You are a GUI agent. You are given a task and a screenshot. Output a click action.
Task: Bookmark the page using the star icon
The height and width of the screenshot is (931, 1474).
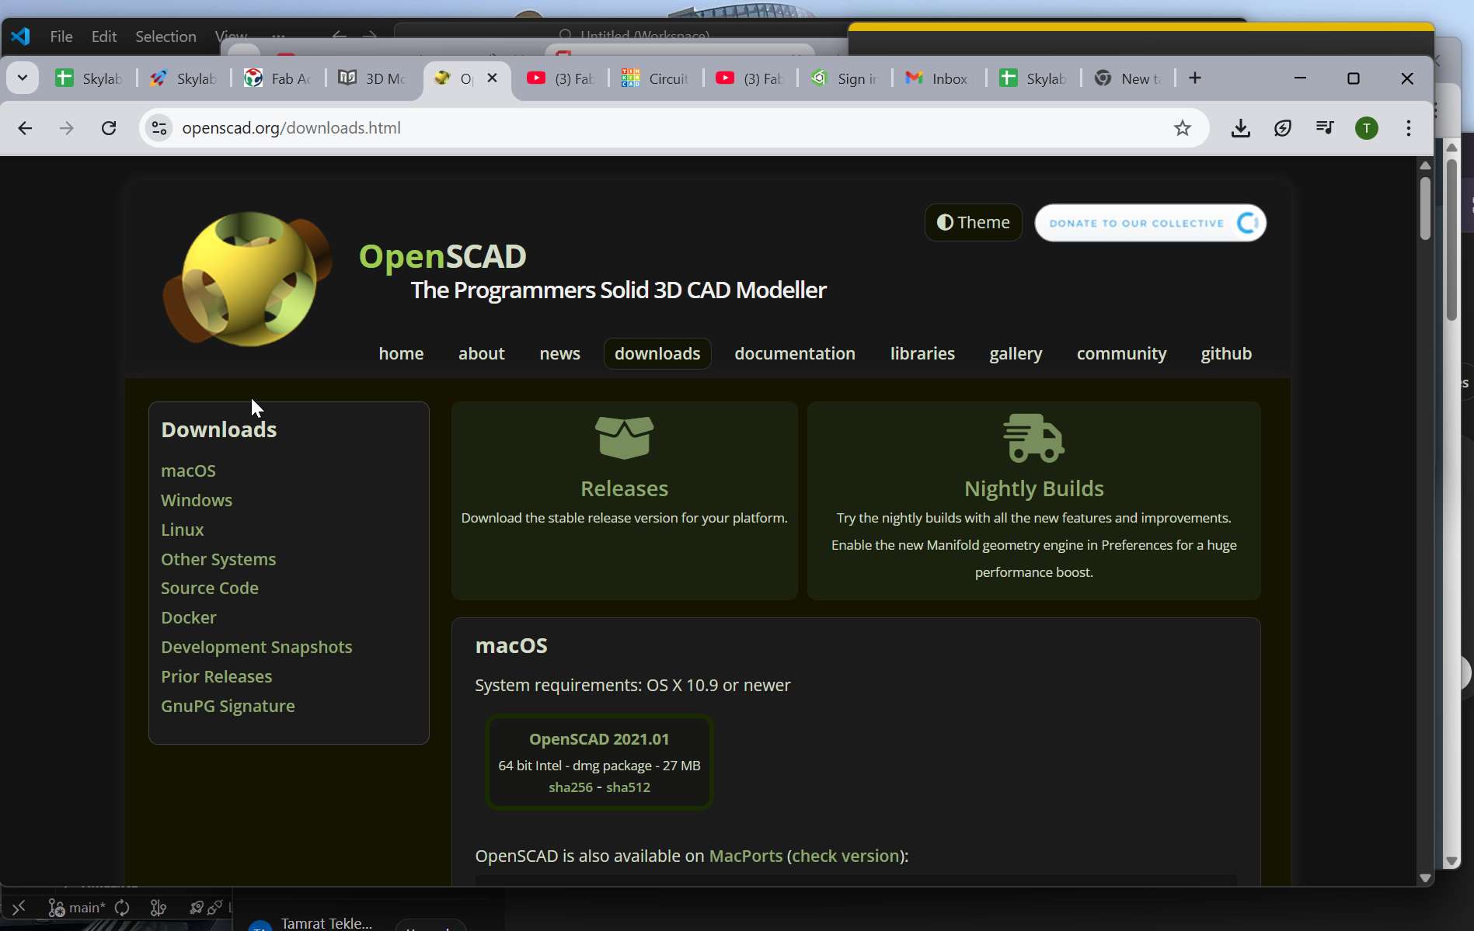coord(1183,128)
